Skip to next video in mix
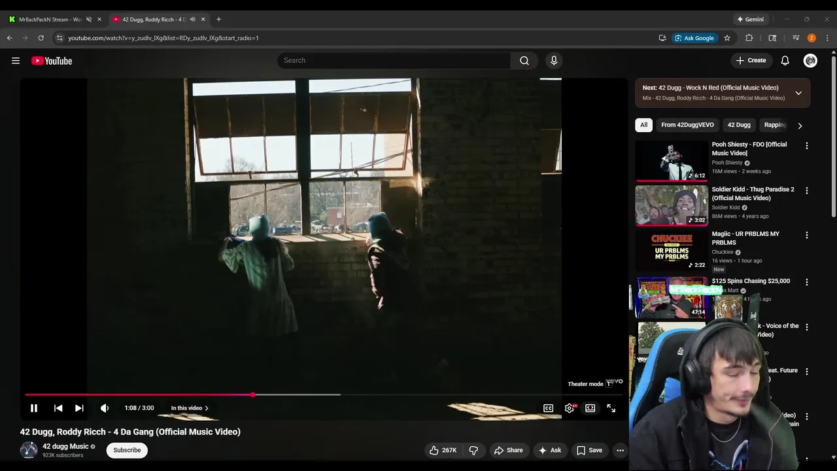This screenshot has height=471, width=837. pos(79,408)
